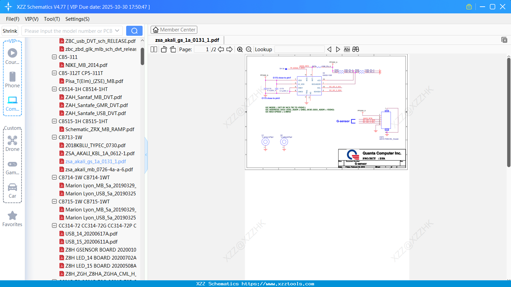
Task: Open USB_15_20200611A.pdf
Action: tap(91, 242)
